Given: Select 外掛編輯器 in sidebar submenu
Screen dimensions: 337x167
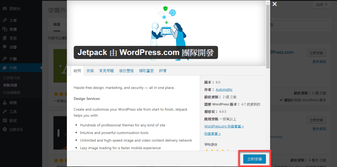Looking at the screenshot, I should (12, 92).
